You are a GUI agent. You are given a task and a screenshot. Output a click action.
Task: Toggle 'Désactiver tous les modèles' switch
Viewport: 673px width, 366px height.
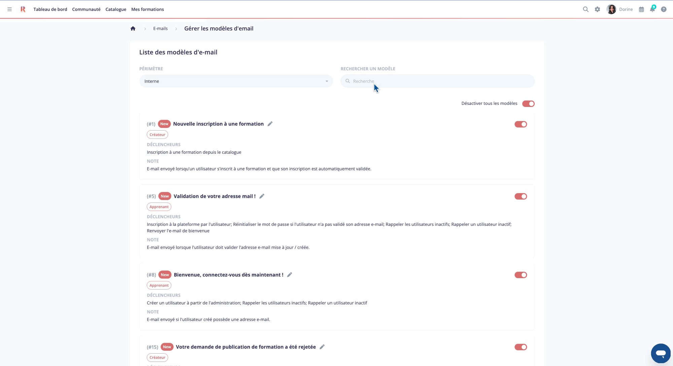coord(528,104)
